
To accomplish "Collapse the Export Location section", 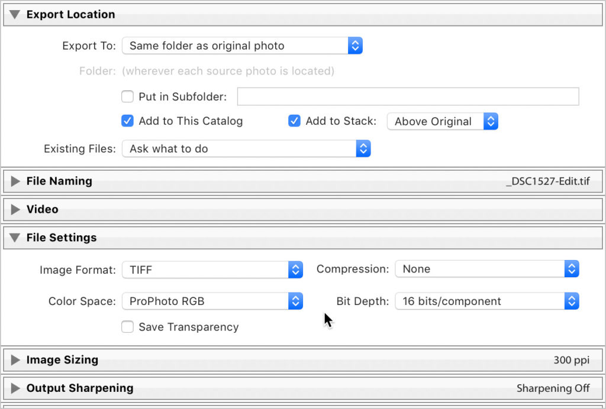I will coord(15,15).
